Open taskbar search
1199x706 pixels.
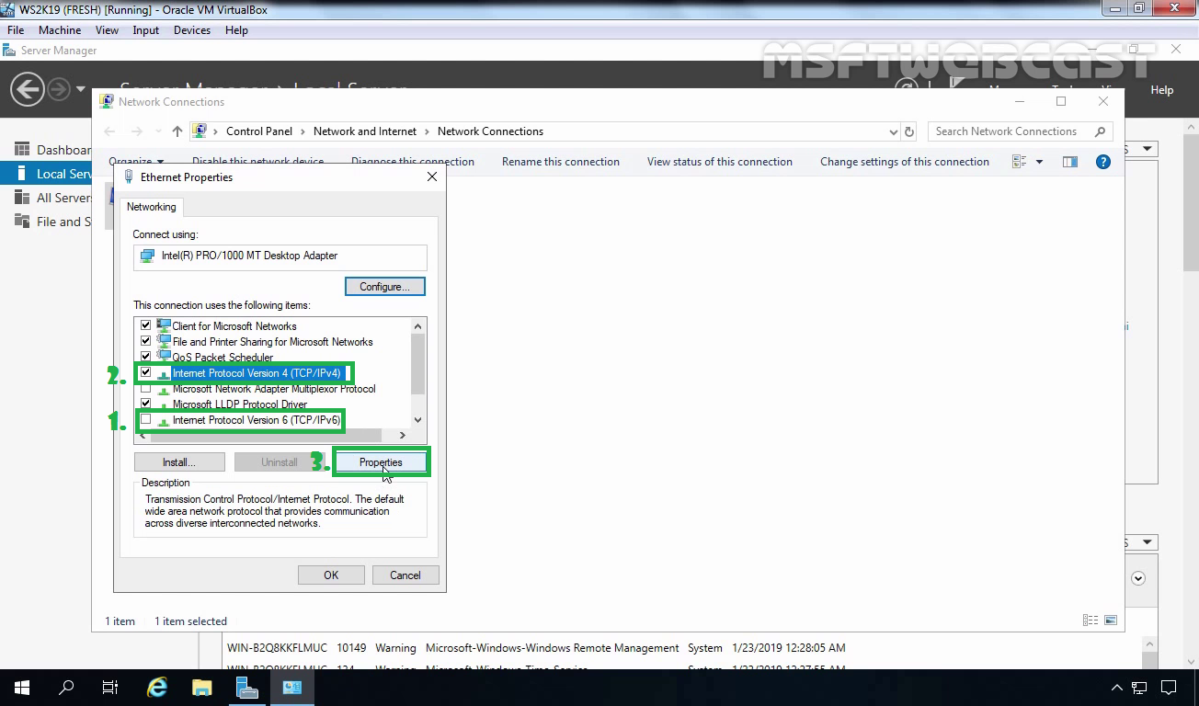pos(66,688)
